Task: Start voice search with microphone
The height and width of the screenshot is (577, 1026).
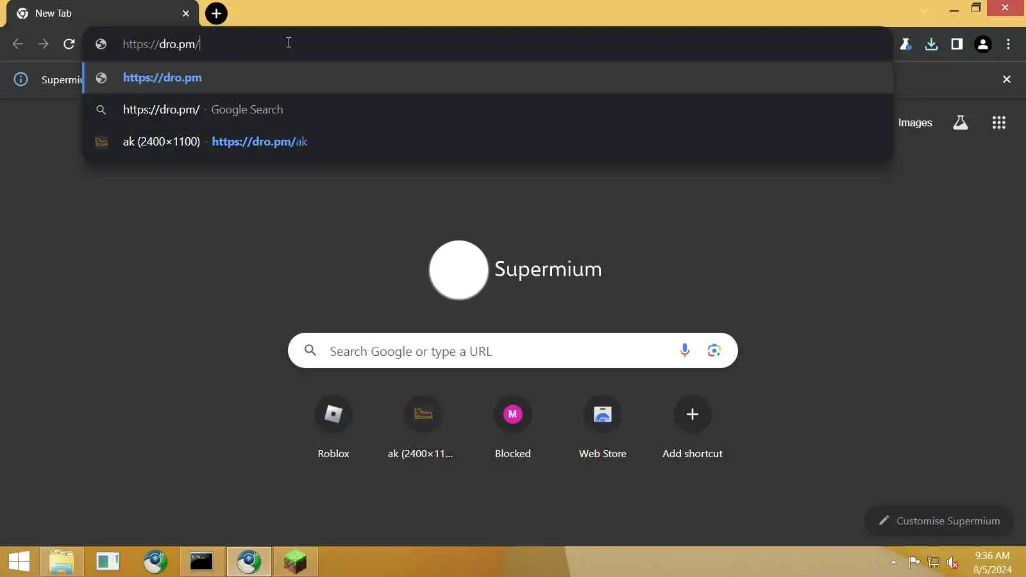Action: click(x=685, y=350)
